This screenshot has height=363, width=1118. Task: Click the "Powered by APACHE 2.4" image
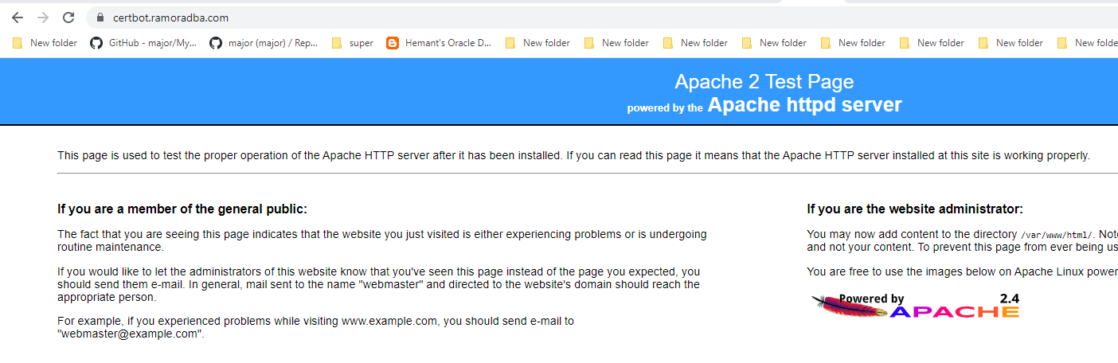pos(916,306)
